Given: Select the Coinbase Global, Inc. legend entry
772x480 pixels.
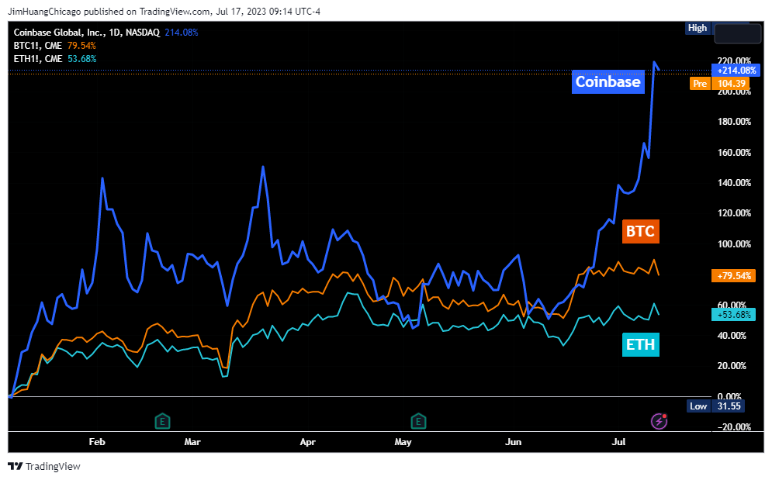Looking at the screenshot, I should [106, 33].
